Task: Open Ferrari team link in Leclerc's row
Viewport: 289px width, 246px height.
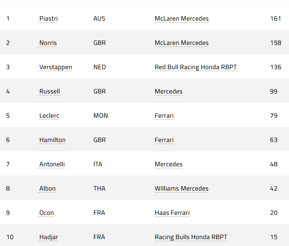Action: pos(164,116)
